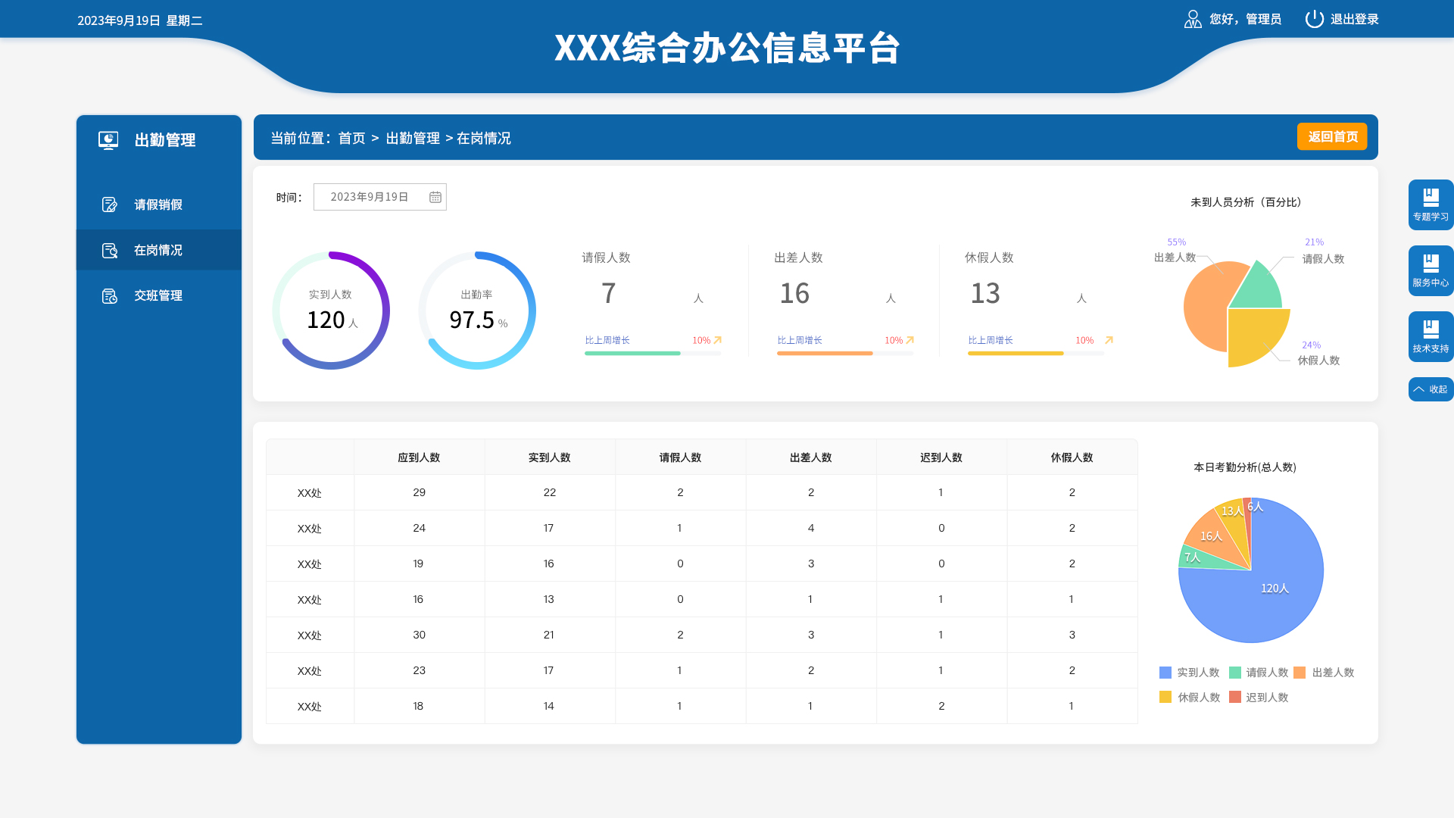
Task: Toggle 迟到人数 red legend swatch
Action: tap(1235, 697)
